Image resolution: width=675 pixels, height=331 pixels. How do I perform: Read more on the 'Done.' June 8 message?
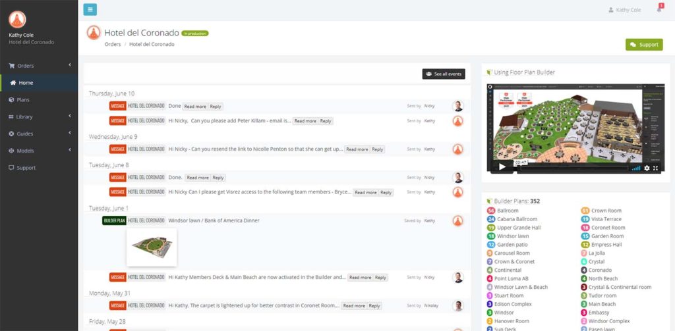[x=198, y=178]
